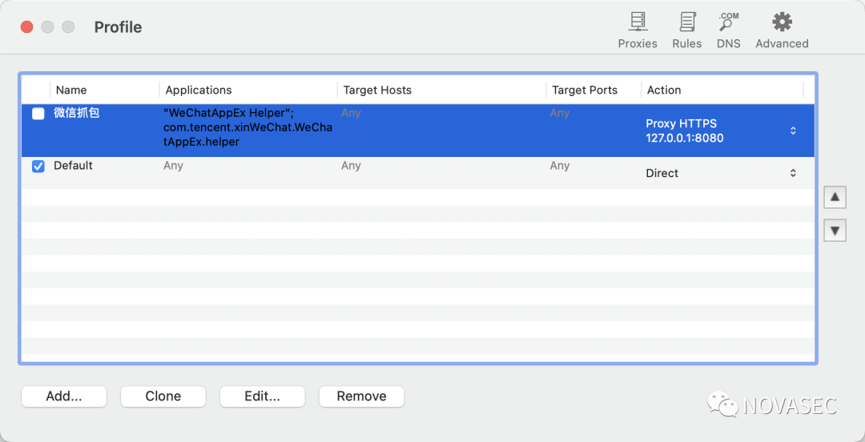Clone the selected rule

(163, 396)
